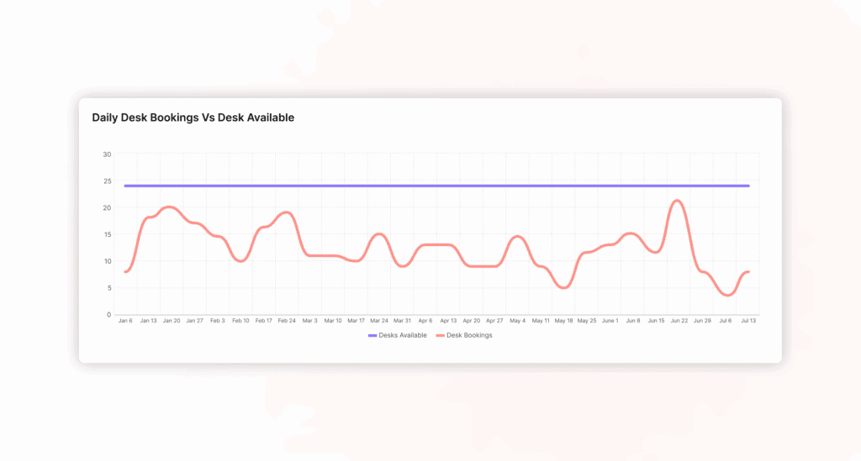Image resolution: width=861 pixels, height=461 pixels.
Task: Click the Jul 6 x-axis label
Action: 726,321
